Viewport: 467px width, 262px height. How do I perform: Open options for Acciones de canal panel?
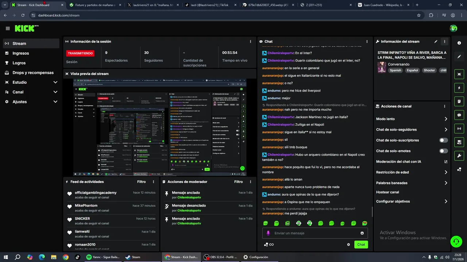tap(444, 106)
